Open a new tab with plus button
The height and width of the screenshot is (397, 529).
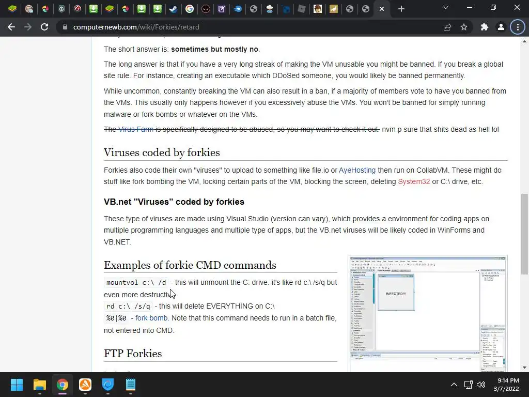tap(401, 9)
